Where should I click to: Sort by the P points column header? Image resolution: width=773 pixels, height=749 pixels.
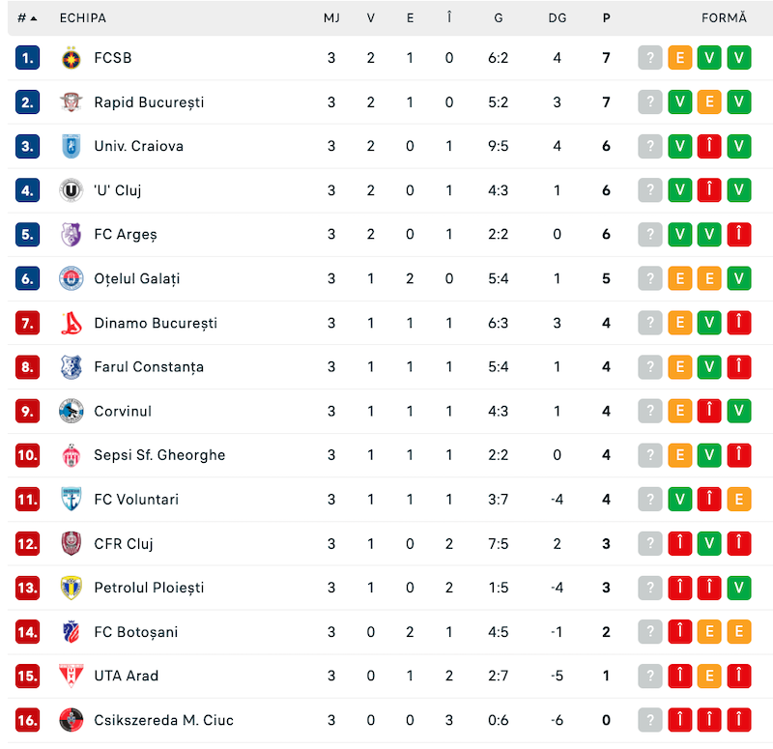[607, 18]
